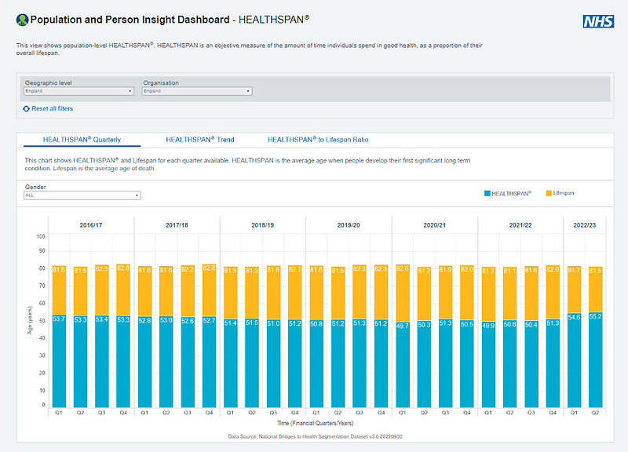Toggle the Lifespan legend label
Viewport: 628px width, 452px height.
point(564,193)
